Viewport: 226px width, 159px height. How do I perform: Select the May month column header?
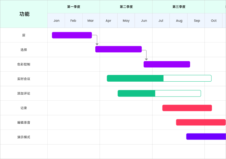coord(126,20)
